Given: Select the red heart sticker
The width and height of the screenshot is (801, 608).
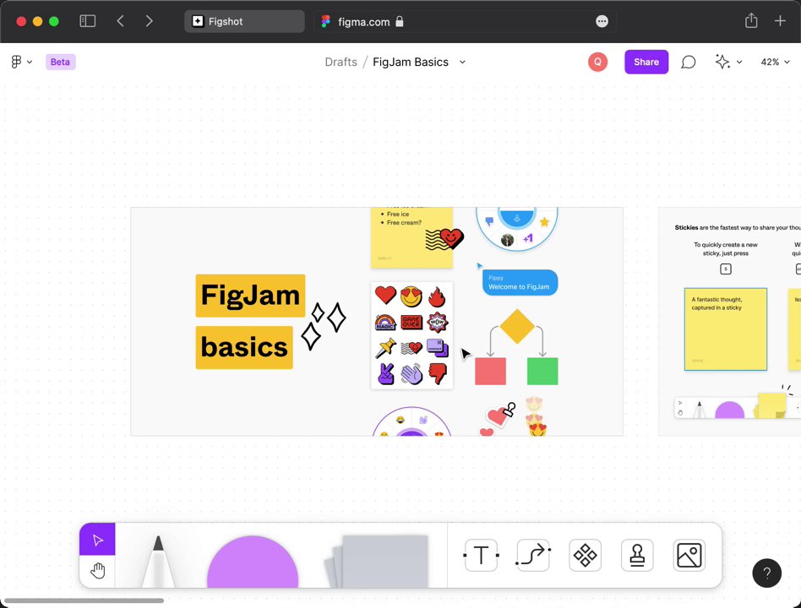Looking at the screenshot, I should click(x=385, y=295).
